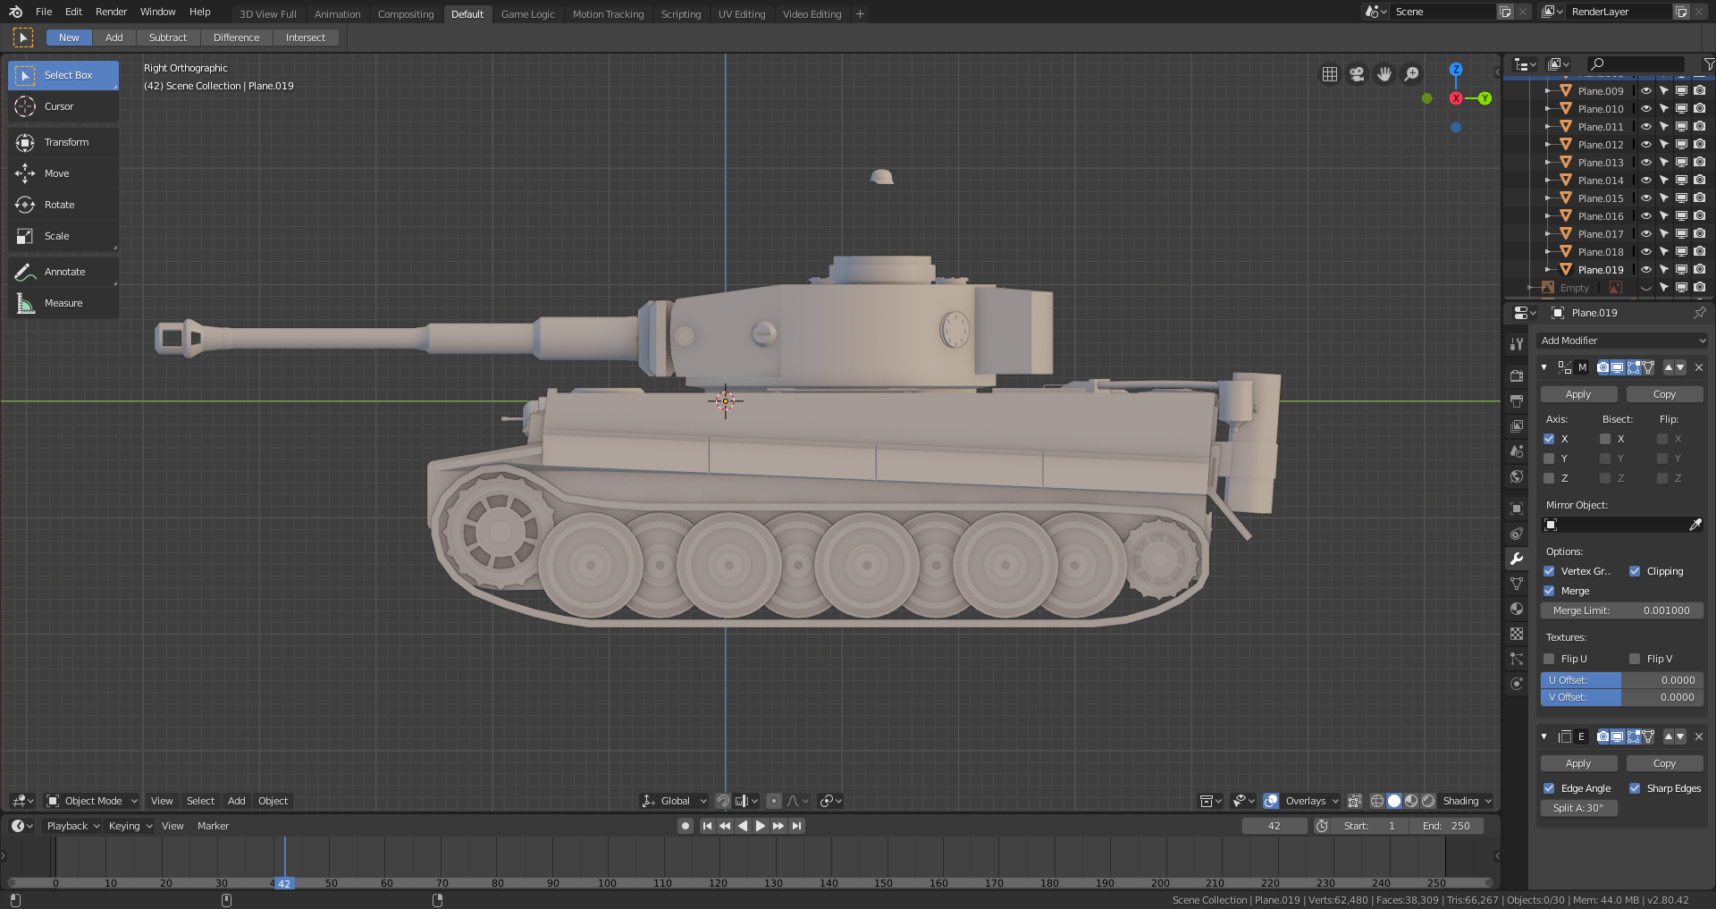The image size is (1716, 909).
Task: Click Copy on the Mirror modifier
Action: point(1664,394)
